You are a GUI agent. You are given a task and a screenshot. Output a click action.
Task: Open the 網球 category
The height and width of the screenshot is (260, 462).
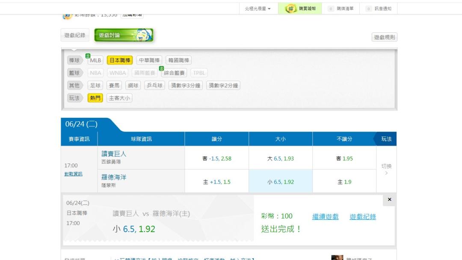click(133, 85)
